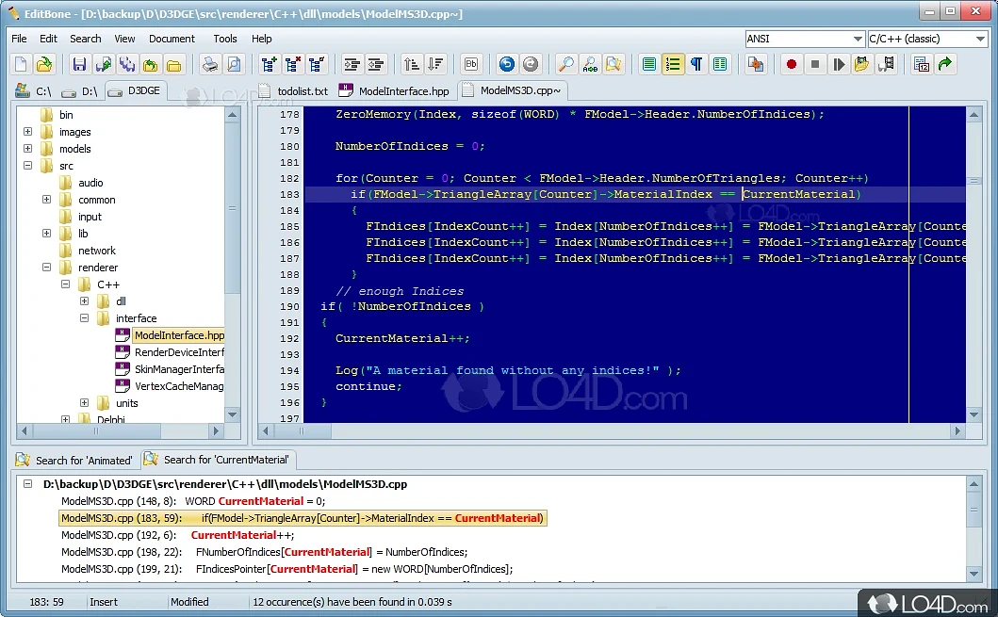Select the ModelInterface.hpp tree item
The image size is (998, 617).
[x=178, y=335]
